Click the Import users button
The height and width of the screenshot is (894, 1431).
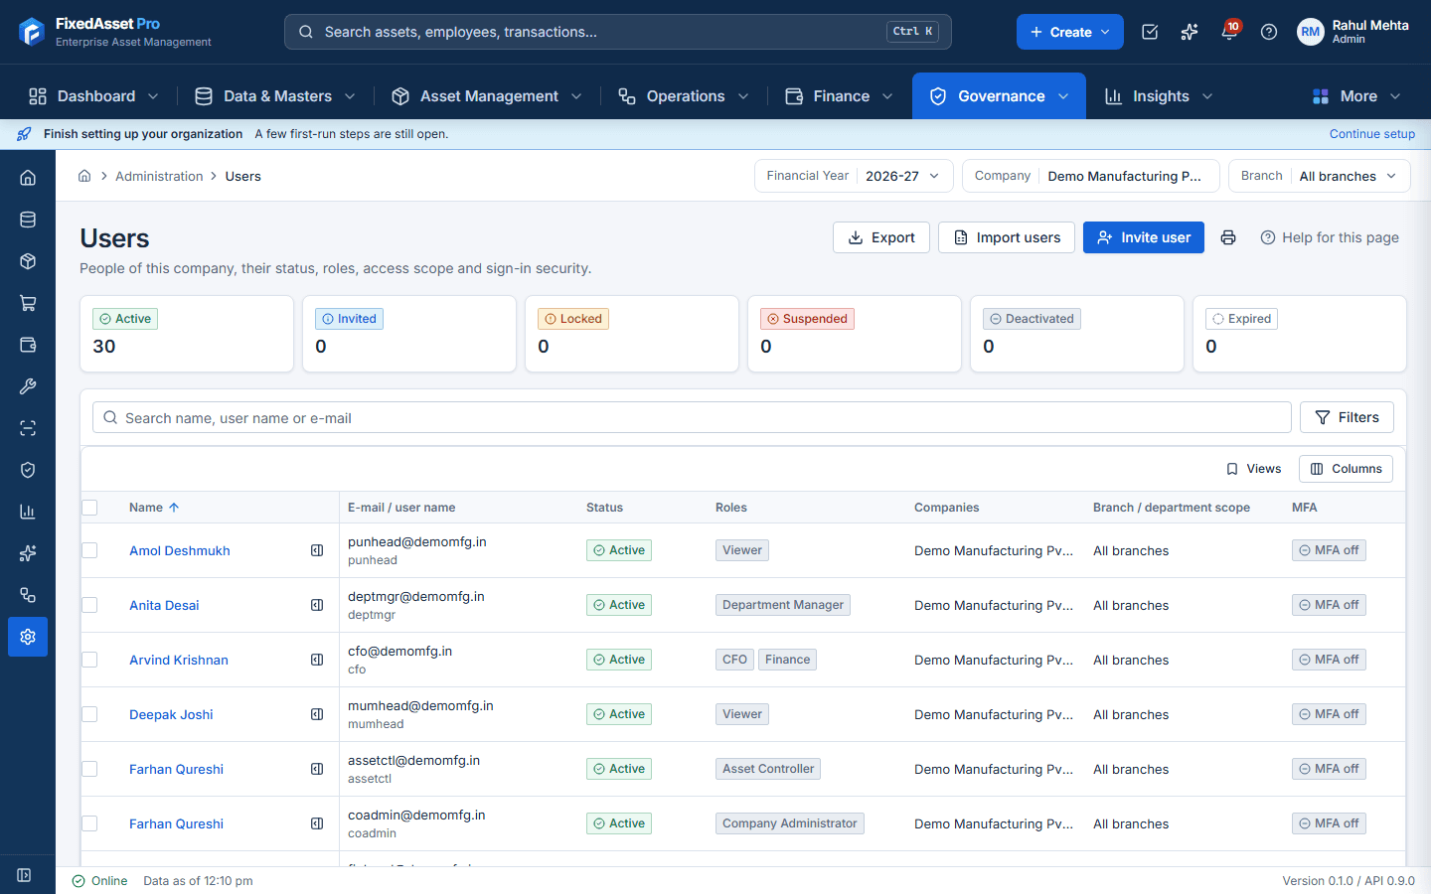pyautogui.click(x=1007, y=237)
